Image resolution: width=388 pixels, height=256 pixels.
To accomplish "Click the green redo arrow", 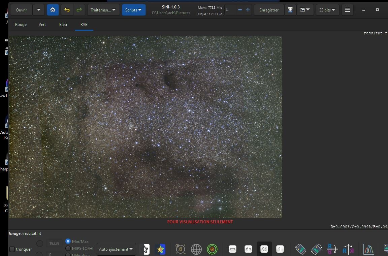I will tap(79, 10).
